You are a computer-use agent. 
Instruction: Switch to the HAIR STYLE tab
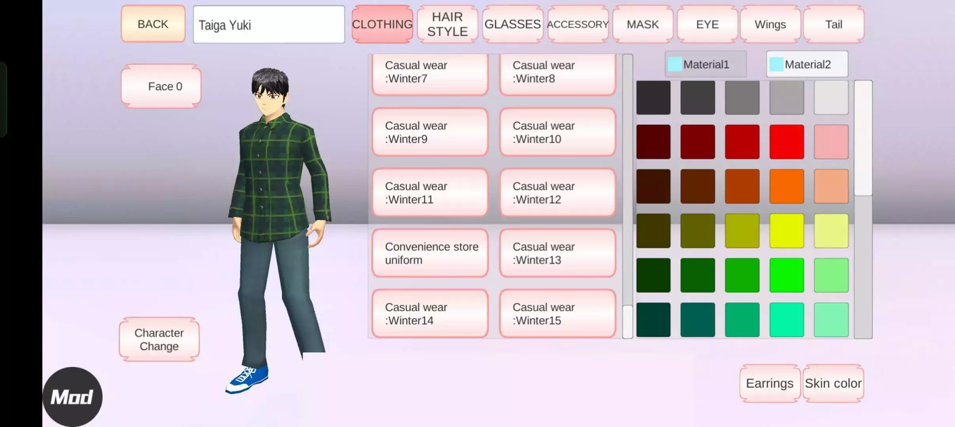point(447,24)
